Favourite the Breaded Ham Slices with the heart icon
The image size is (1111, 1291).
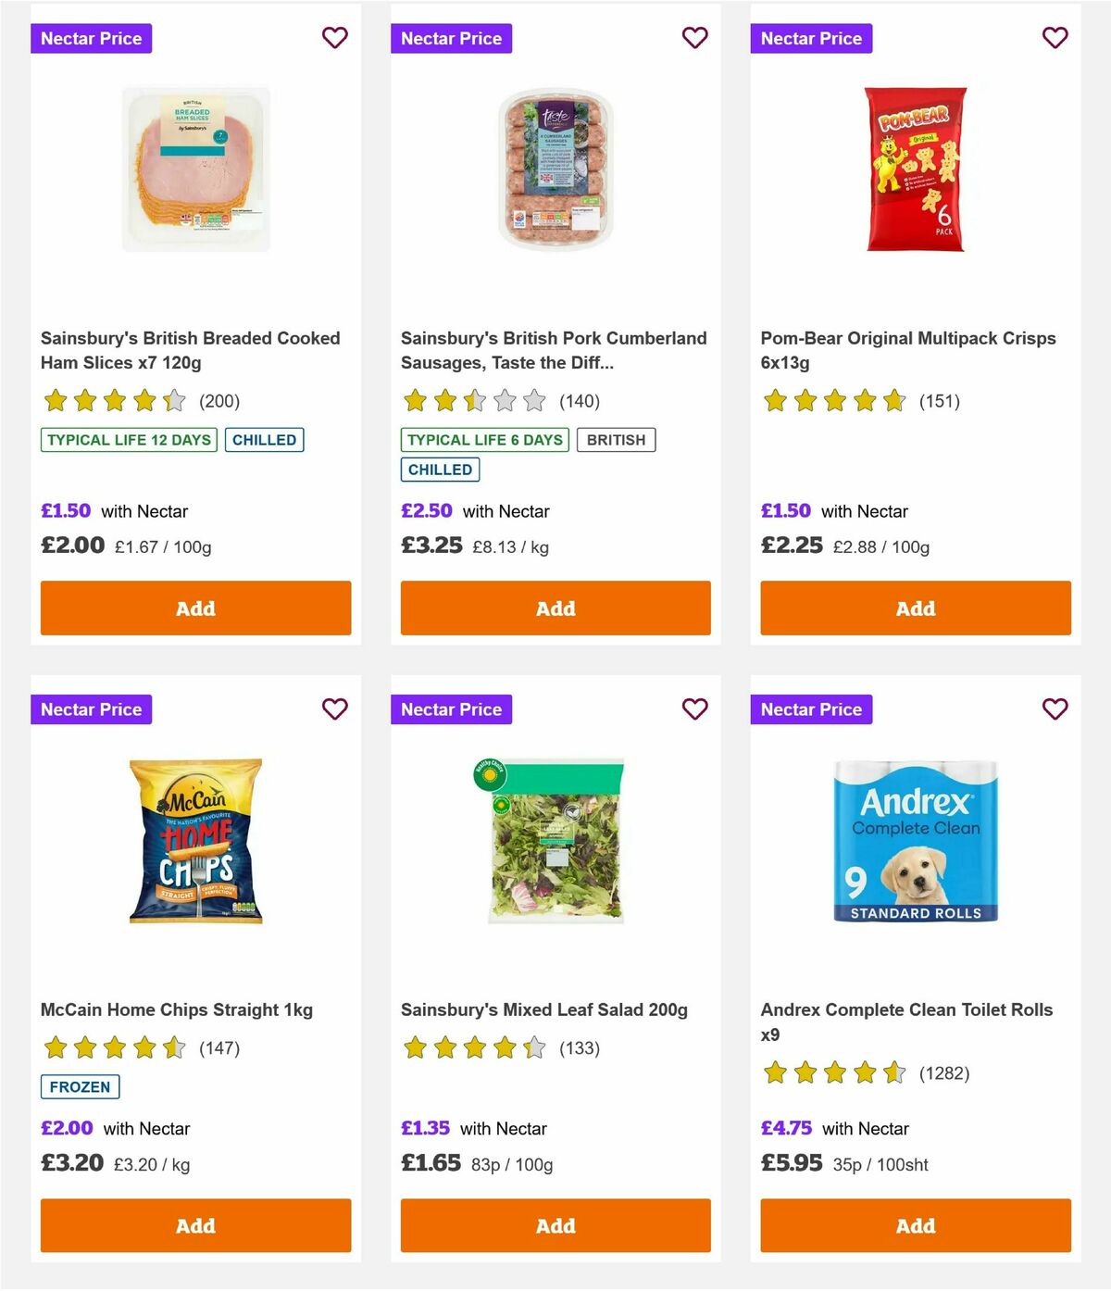coord(334,38)
